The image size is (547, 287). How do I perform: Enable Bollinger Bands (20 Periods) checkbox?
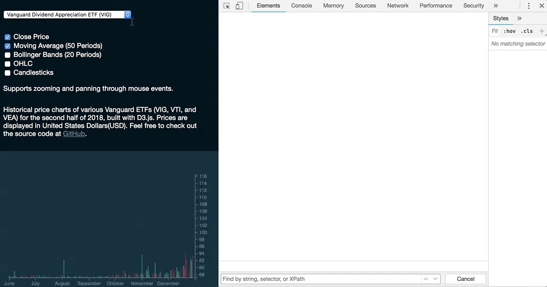(8, 55)
